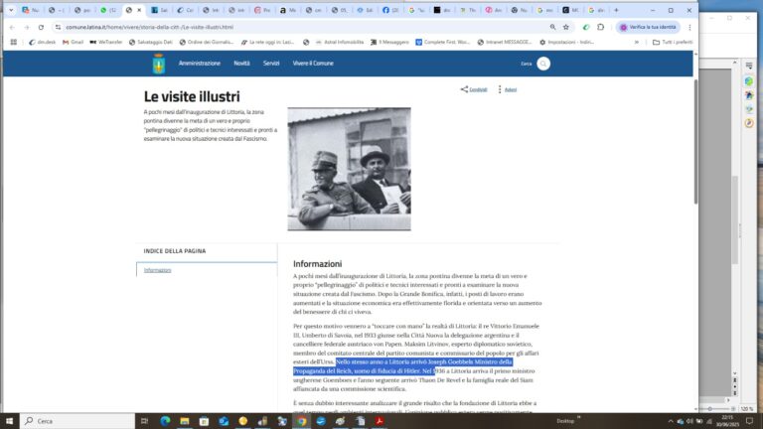Jump to Informazioni in the page index
This screenshot has width=763, height=429.
[x=157, y=270]
